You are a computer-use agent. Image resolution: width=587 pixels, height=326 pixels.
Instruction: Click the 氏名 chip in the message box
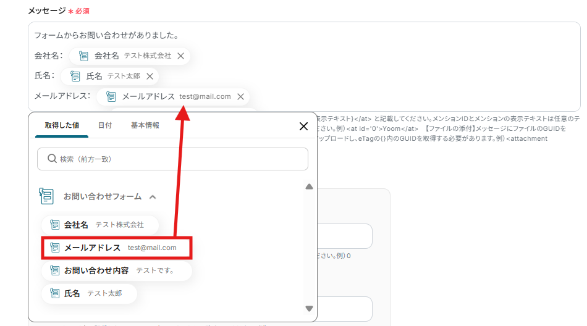109,77
